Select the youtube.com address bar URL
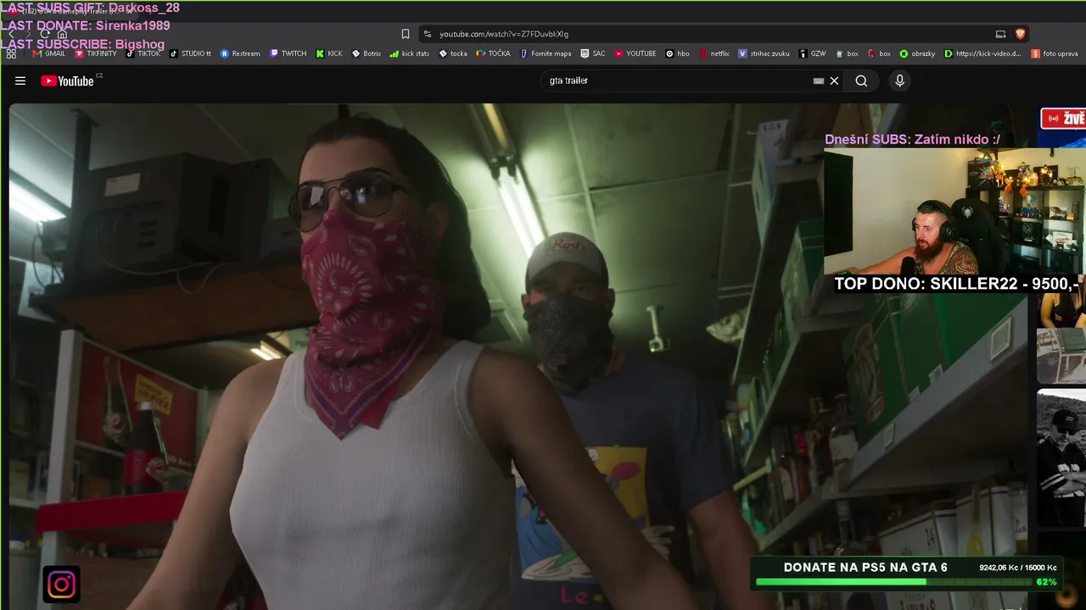 (504, 34)
